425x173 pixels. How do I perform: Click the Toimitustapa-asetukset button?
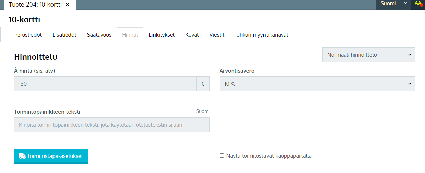click(51, 156)
